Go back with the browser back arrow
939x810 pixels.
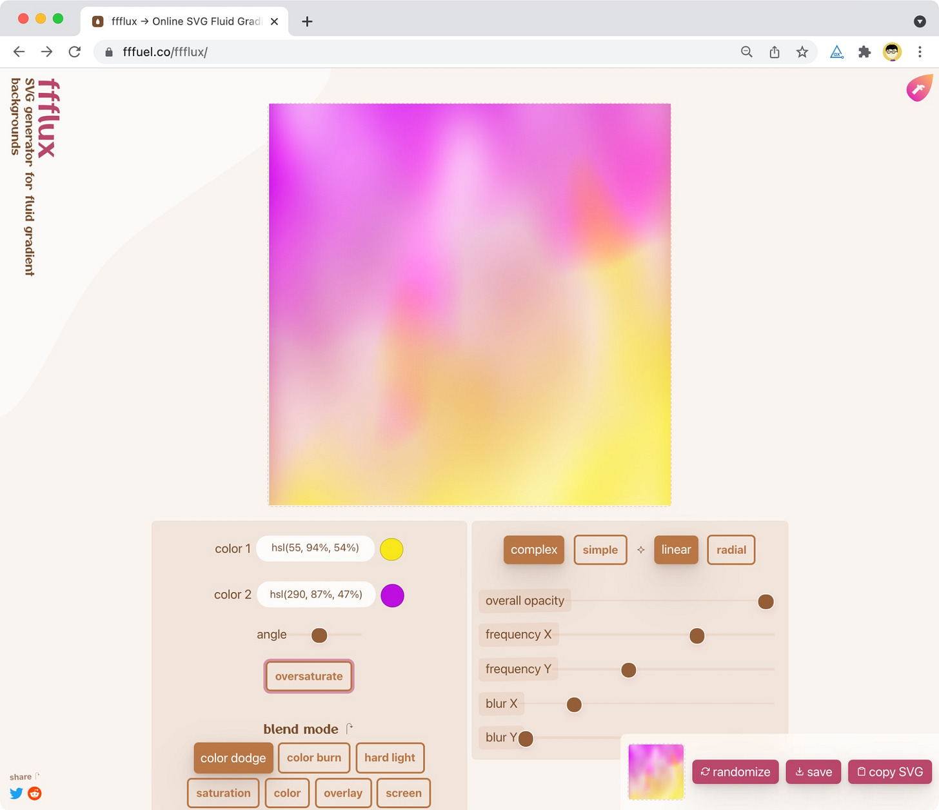click(19, 52)
